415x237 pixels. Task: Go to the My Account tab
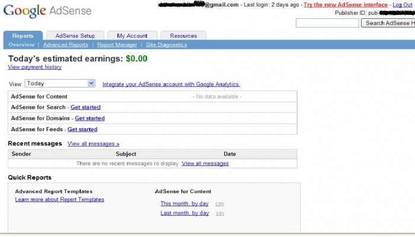coord(132,35)
